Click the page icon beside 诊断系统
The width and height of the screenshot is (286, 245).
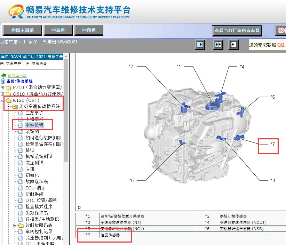pos(21,194)
